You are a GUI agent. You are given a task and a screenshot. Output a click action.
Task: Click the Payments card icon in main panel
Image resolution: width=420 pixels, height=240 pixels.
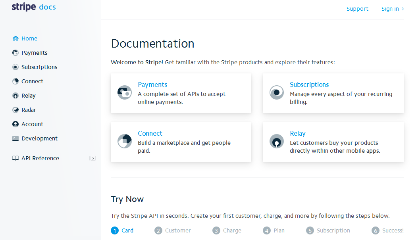point(125,92)
